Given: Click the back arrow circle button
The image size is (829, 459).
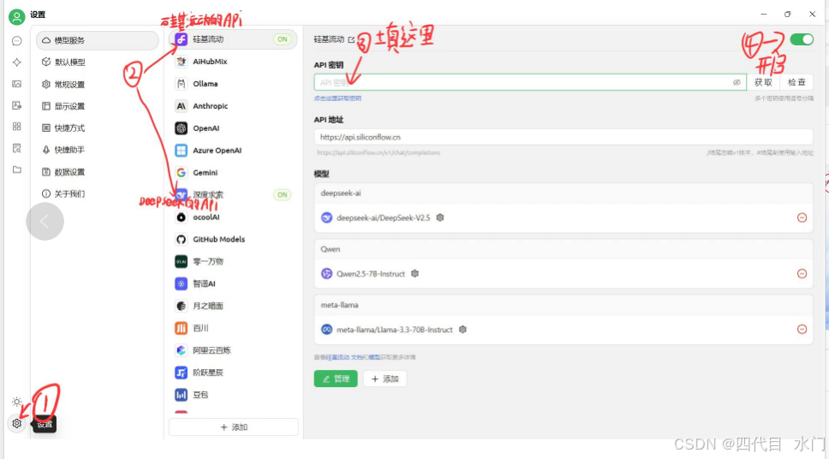Looking at the screenshot, I should [x=45, y=221].
